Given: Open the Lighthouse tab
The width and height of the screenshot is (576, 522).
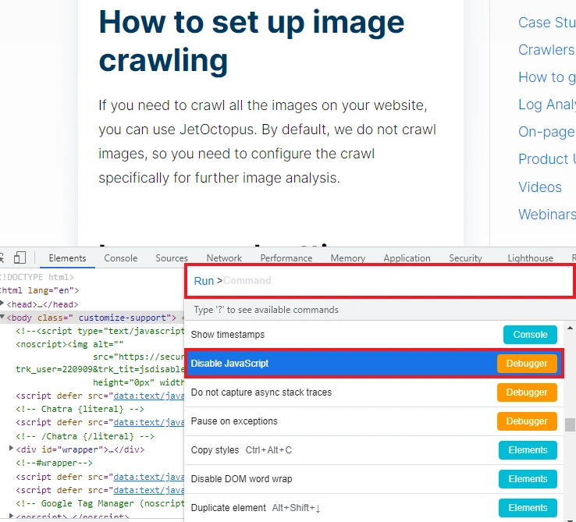Looking at the screenshot, I should pyautogui.click(x=530, y=258).
